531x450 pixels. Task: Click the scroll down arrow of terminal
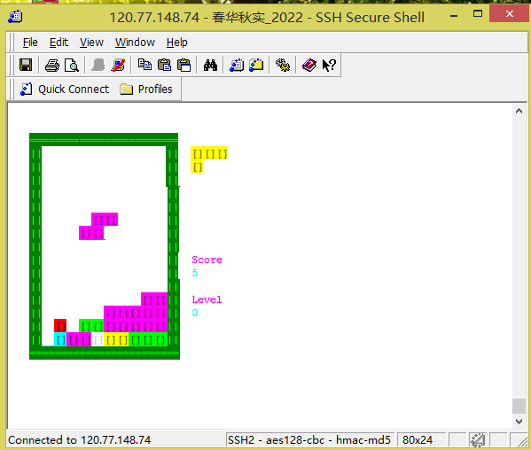pos(519,422)
